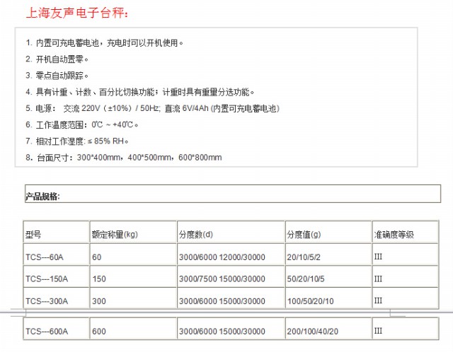Select line 6 工作温度范围 0℃~+40℃

click(82, 125)
